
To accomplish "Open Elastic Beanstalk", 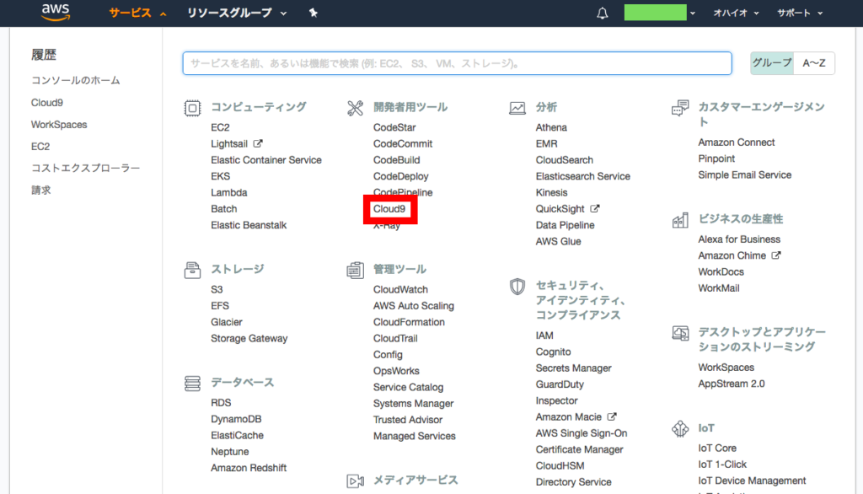I will [249, 225].
